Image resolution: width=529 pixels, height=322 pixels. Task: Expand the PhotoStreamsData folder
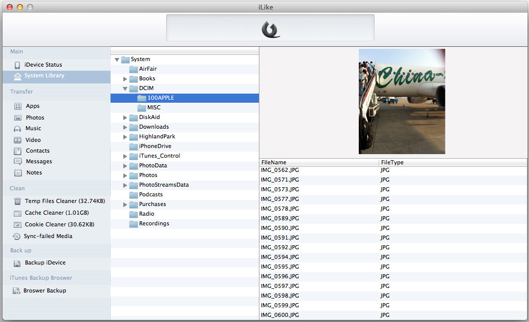click(125, 185)
